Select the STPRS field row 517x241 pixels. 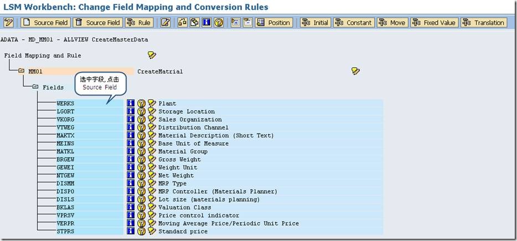[90, 232]
